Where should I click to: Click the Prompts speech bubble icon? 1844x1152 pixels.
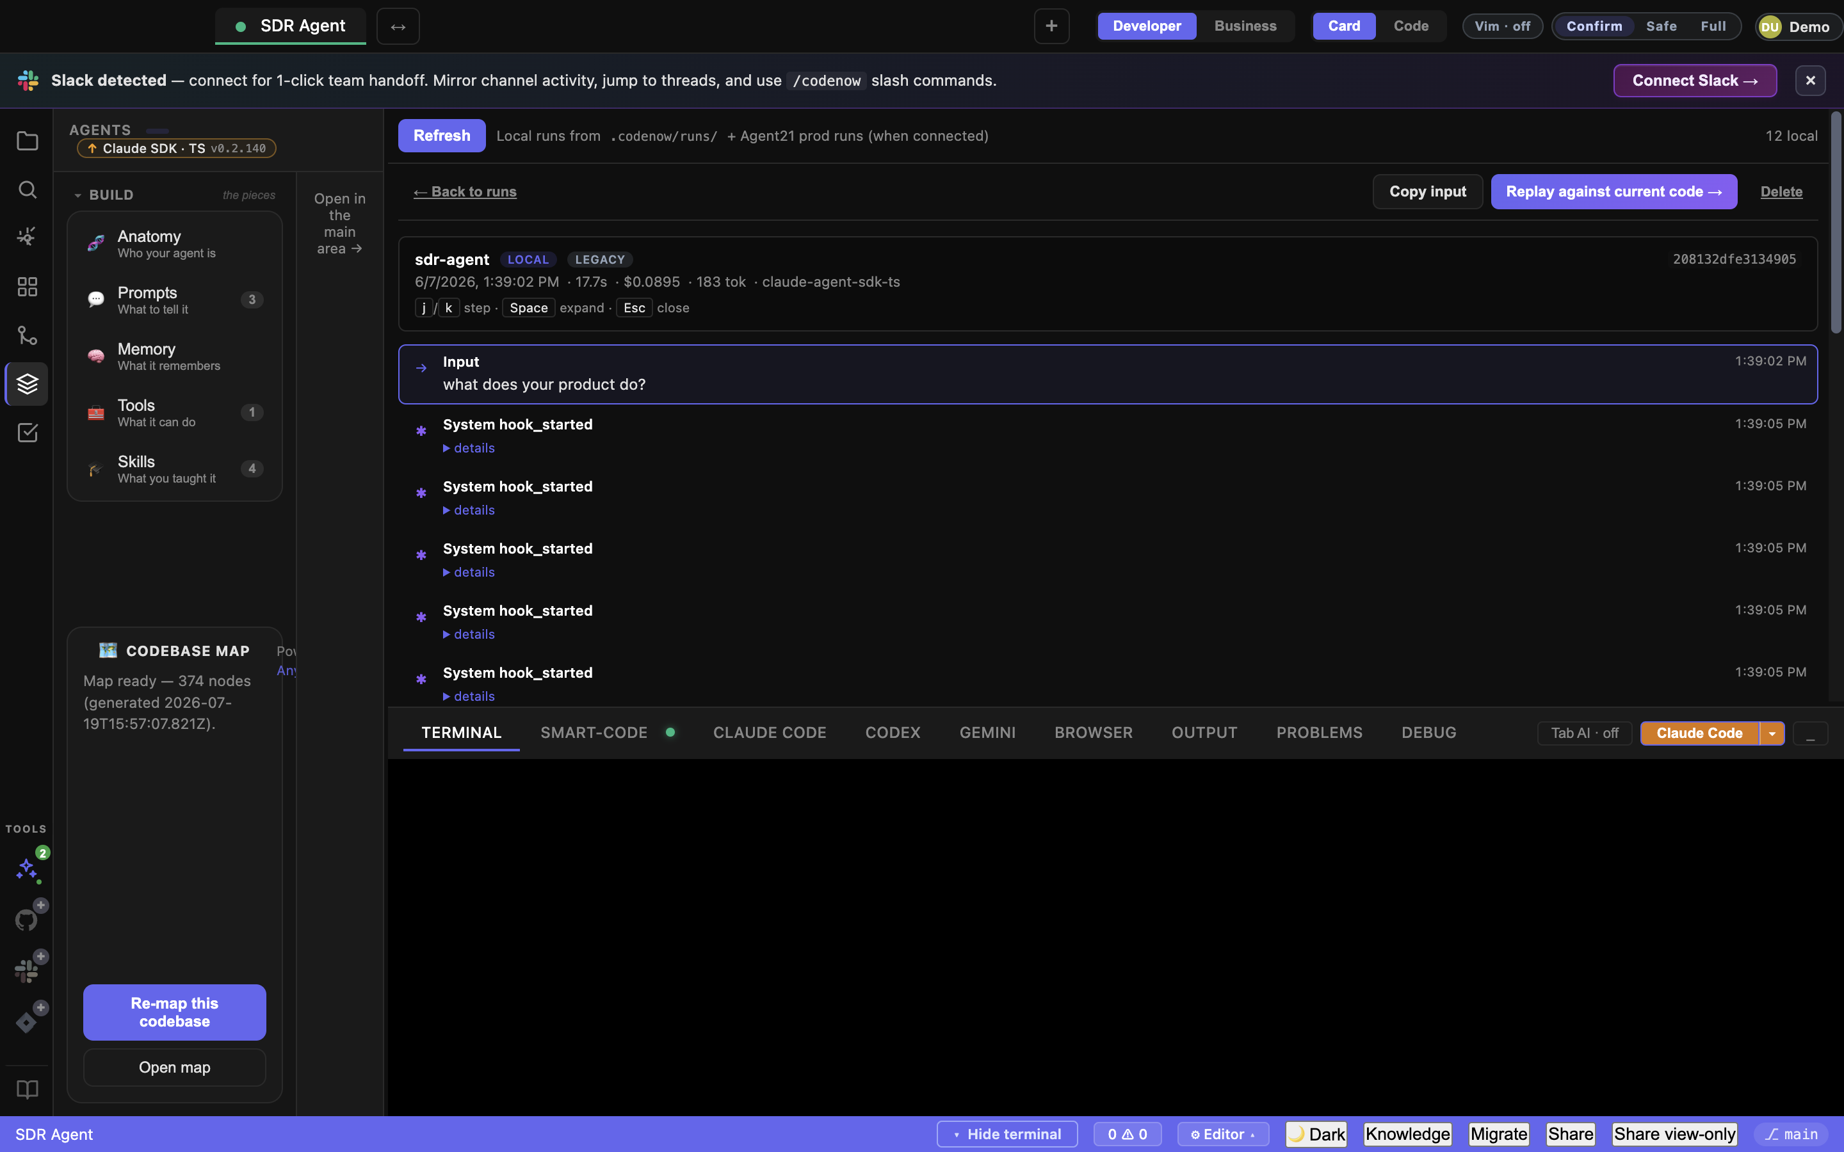(96, 300)
